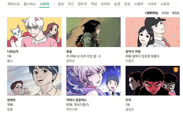This screenshot has height=116, width=183.
Task: Switch to the 에피소드 tab
Action: point(14,4)
